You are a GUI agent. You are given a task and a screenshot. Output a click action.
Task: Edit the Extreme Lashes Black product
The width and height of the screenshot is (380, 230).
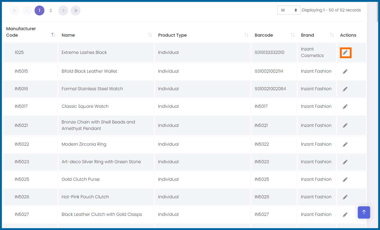(345, 53)
